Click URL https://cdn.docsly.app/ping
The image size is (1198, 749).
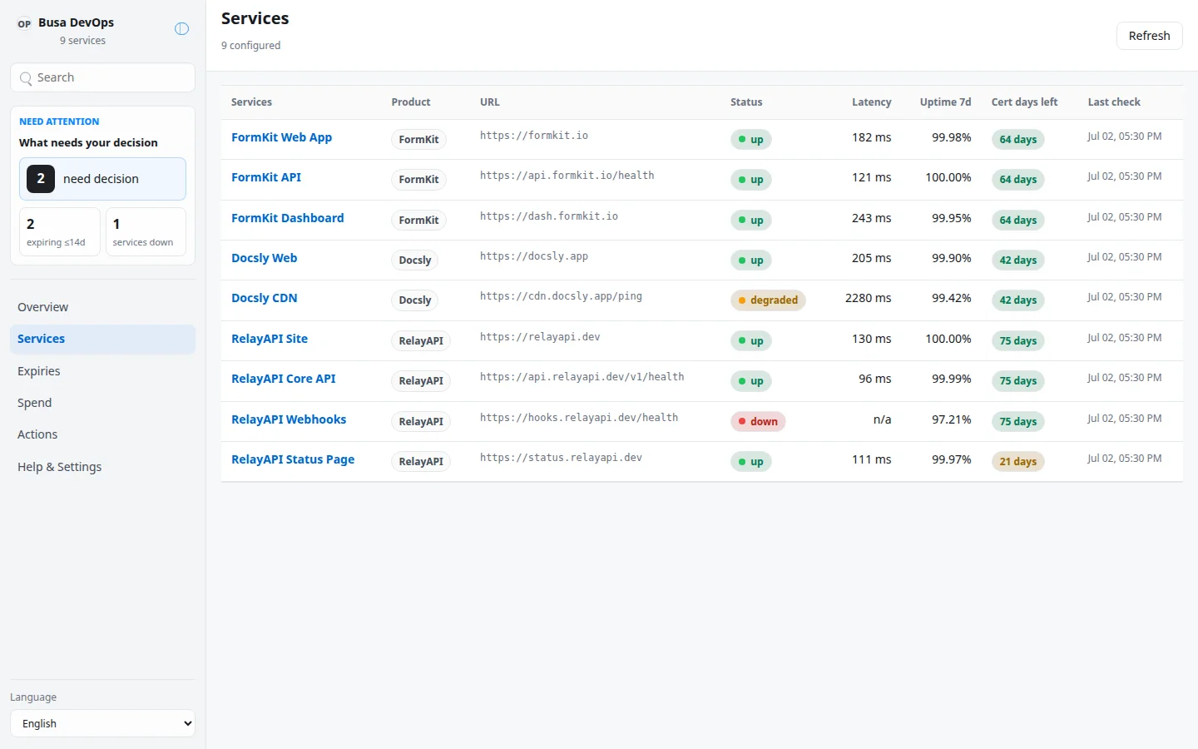561,296
